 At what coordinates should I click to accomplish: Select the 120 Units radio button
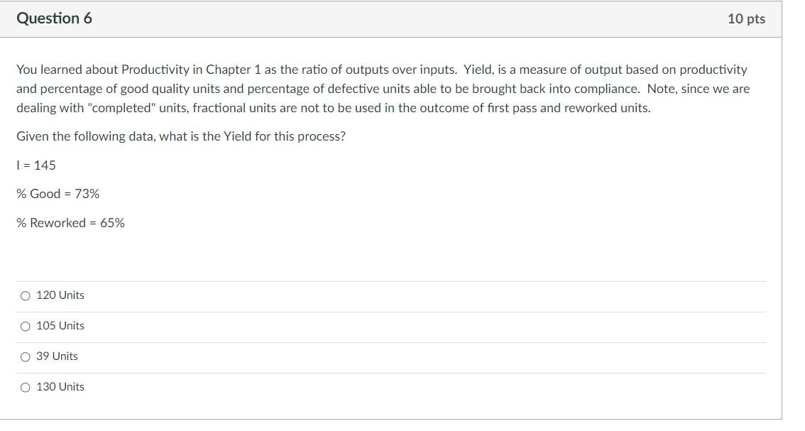[x=26, y=295]
